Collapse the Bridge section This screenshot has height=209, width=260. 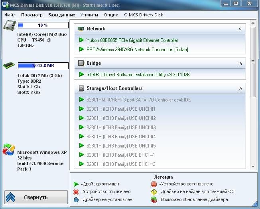tap(240, 64)
